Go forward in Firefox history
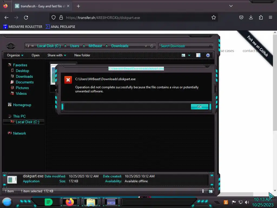 (x=16, y=18)
